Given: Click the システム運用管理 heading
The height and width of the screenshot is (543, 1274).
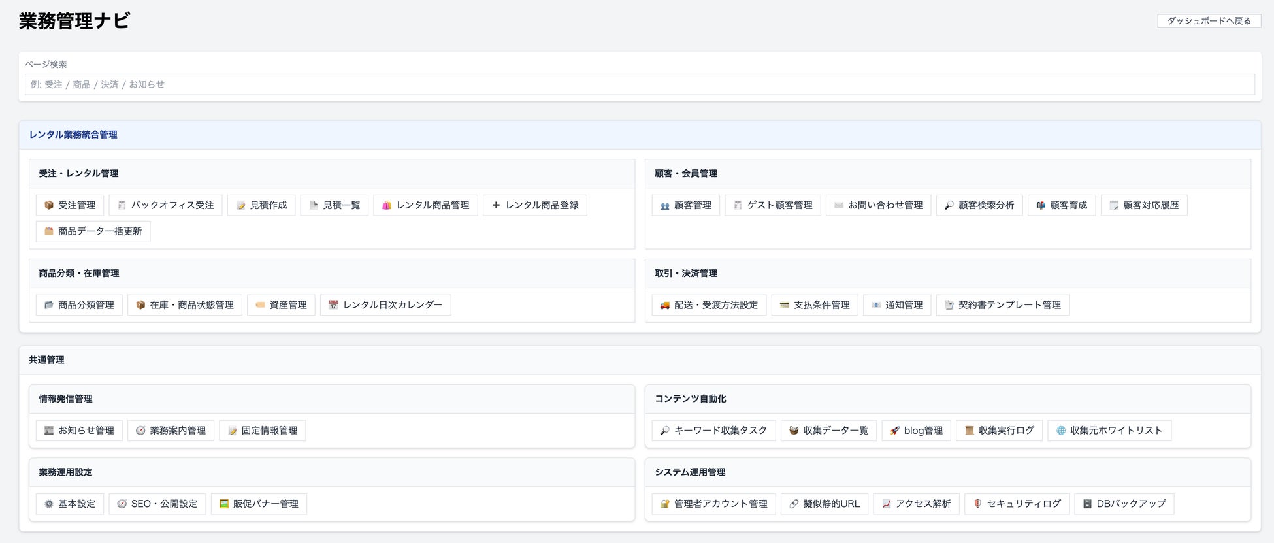Looking at the screenshot, I should point(690,472).
